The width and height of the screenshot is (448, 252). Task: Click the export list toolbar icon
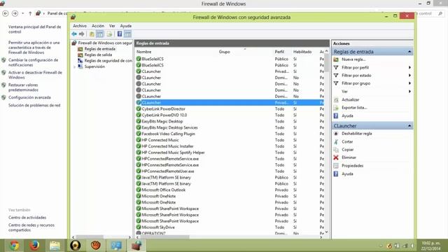point(109,34)
